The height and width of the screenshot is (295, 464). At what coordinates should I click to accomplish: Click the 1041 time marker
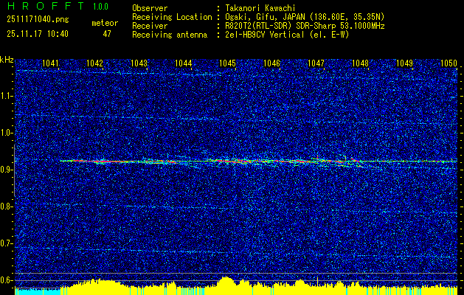(x=51, y=63)
